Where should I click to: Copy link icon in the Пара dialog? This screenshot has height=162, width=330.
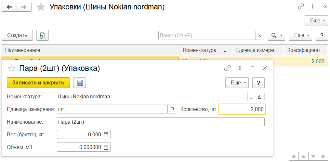click(227, 68)
